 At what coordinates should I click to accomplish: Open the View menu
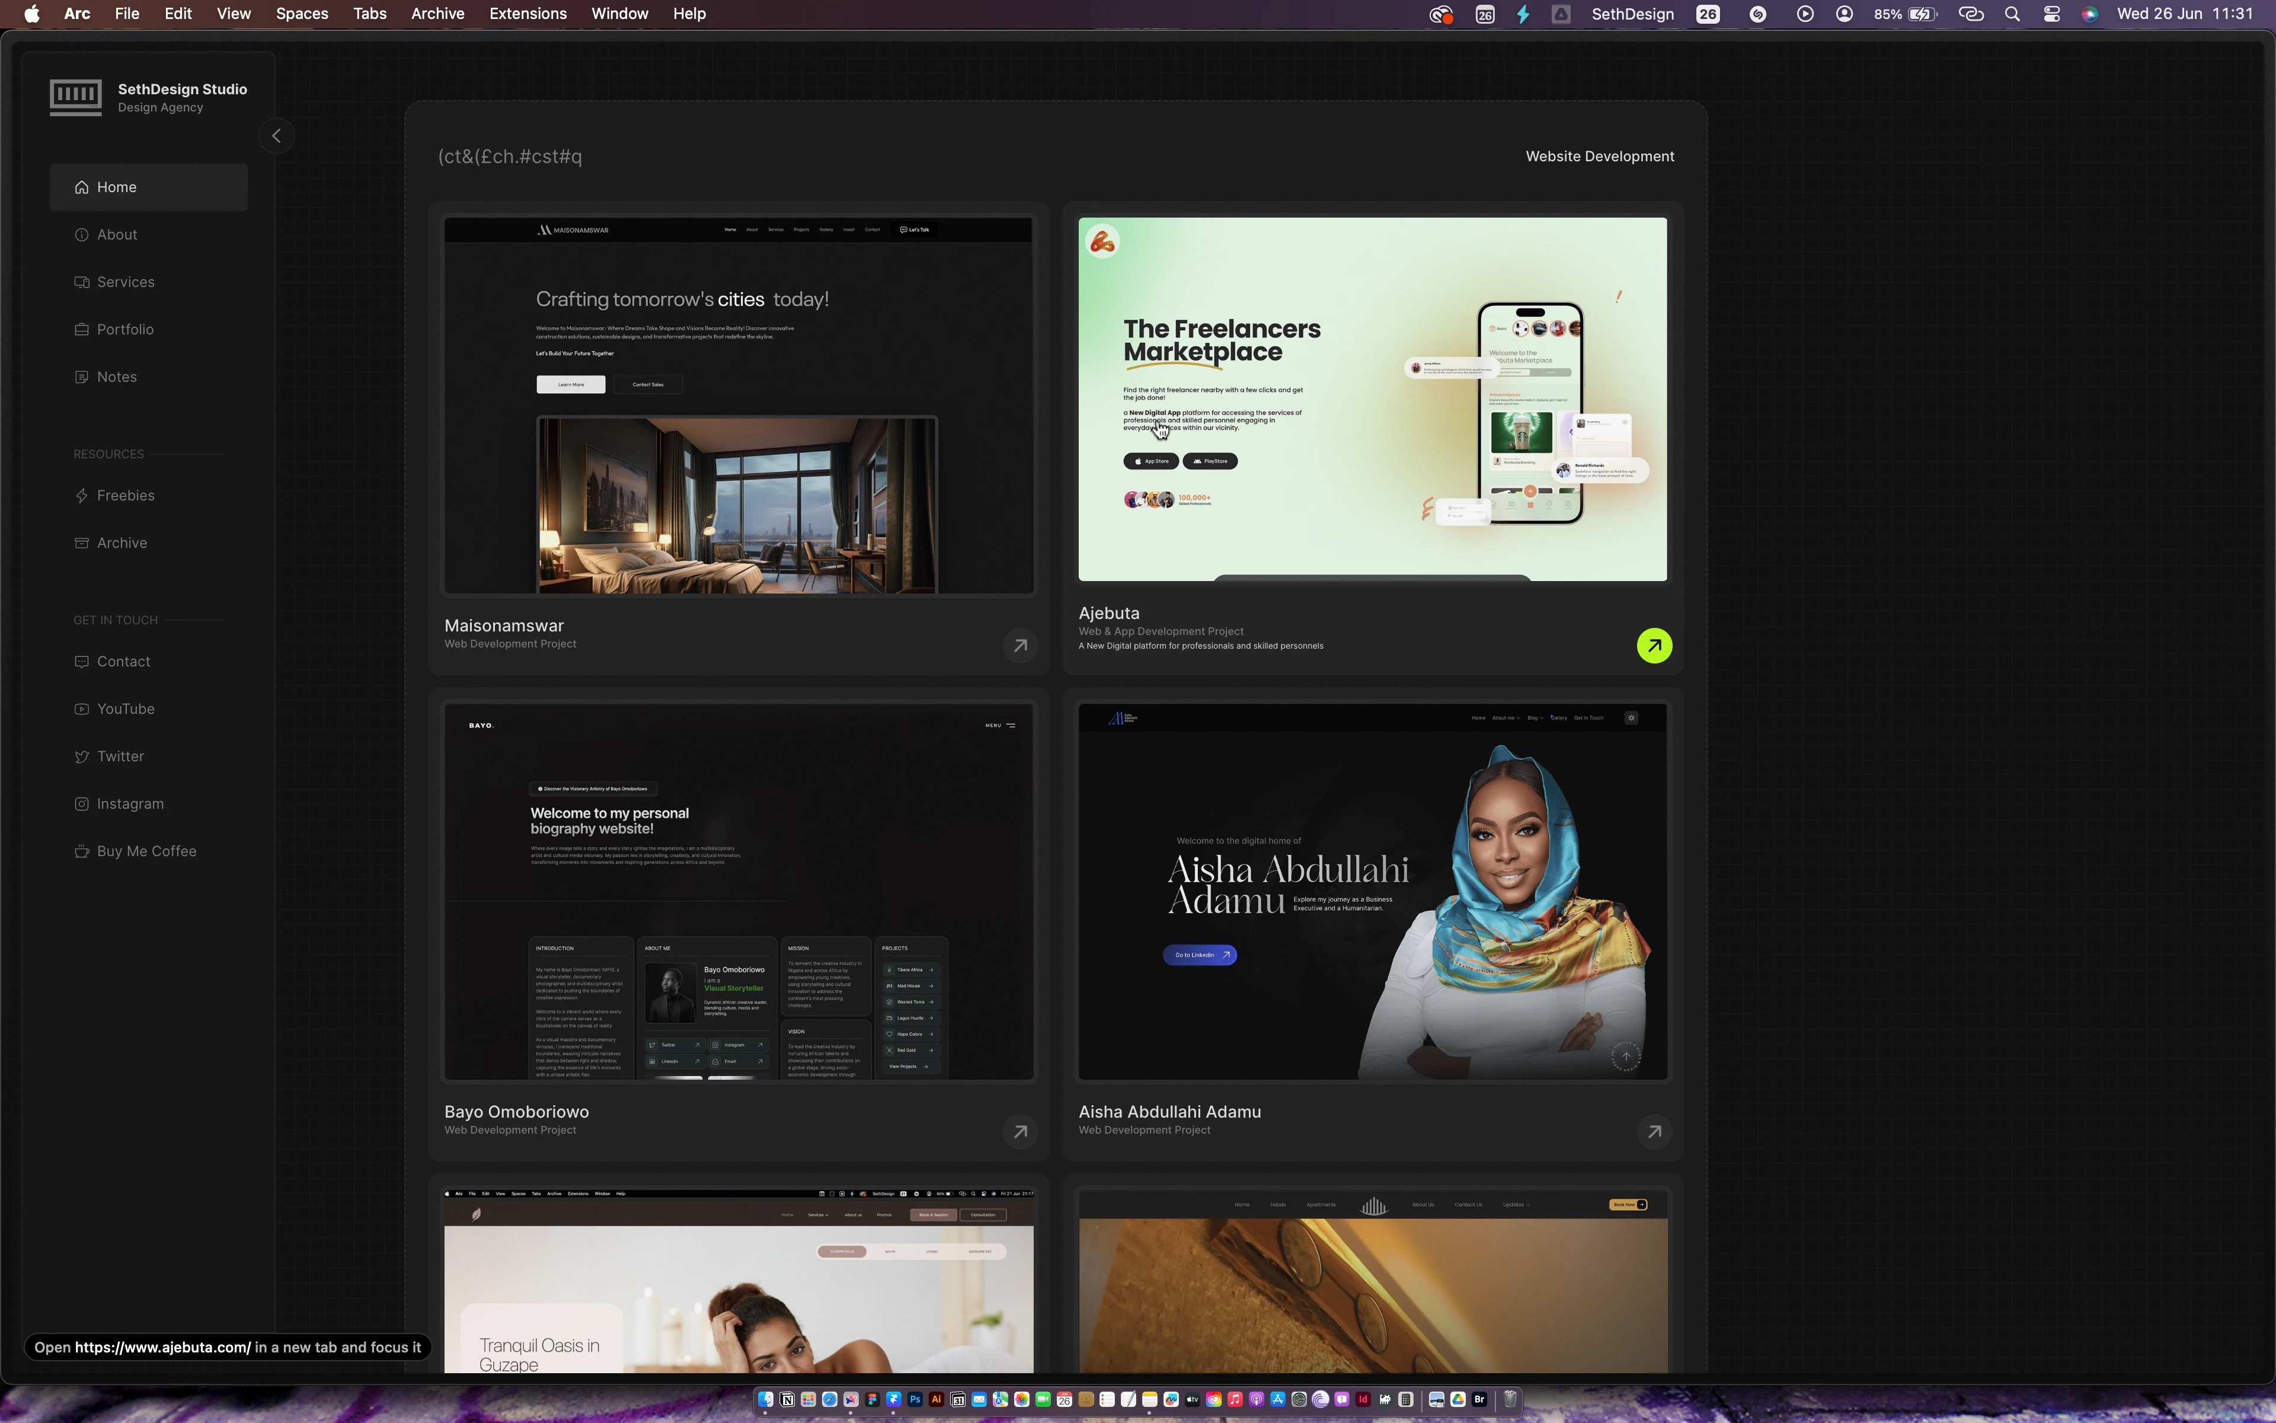pyautogui.click(x=234, y=14)
